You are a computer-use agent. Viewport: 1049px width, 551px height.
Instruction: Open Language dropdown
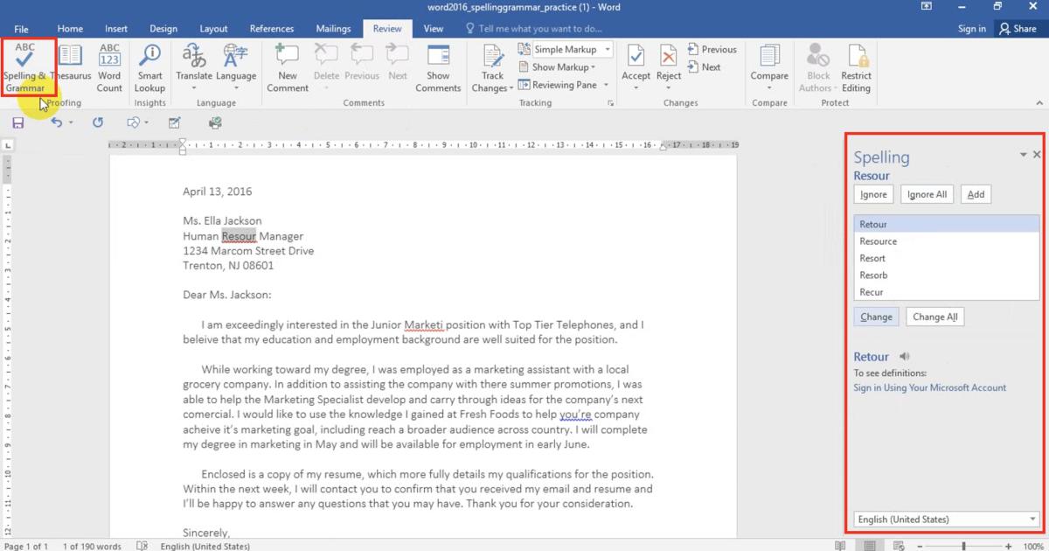[x=236, y=67]
